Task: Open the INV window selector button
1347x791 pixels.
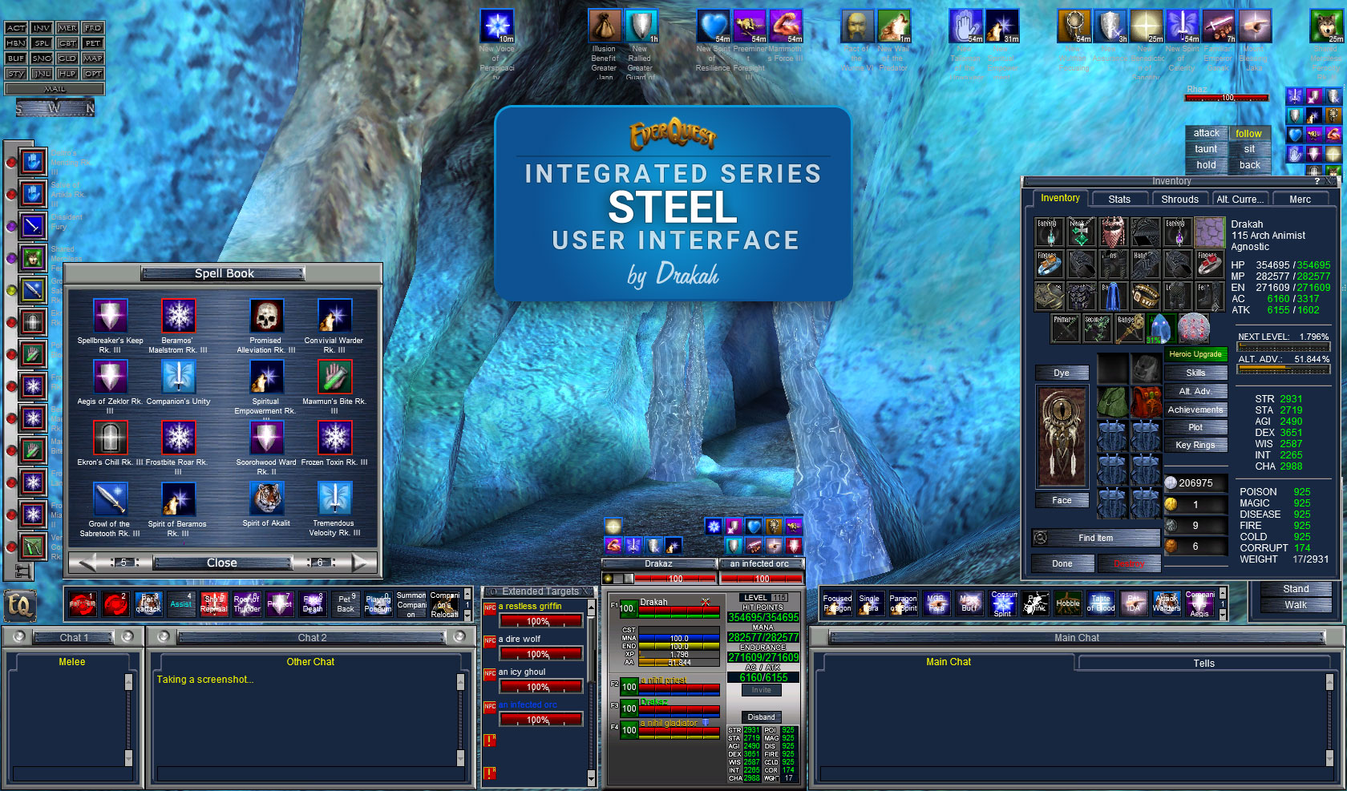Action: (x=42, y=28)
